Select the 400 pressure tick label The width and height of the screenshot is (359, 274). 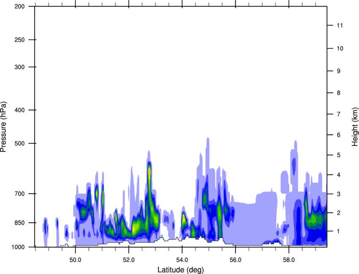[x=19, y=110]
